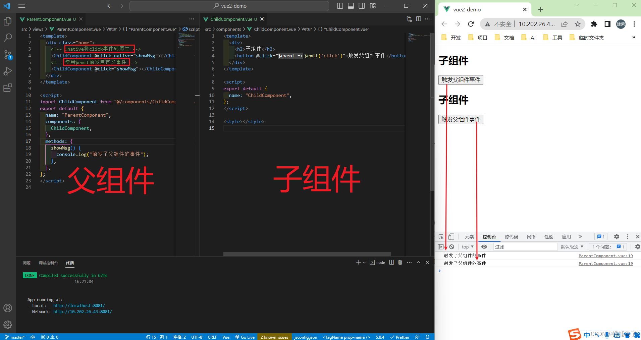The width and height of the screenshot is (641, 340).
Task: Start Go Live server from the status bar
Action: (x=245, y=337)
